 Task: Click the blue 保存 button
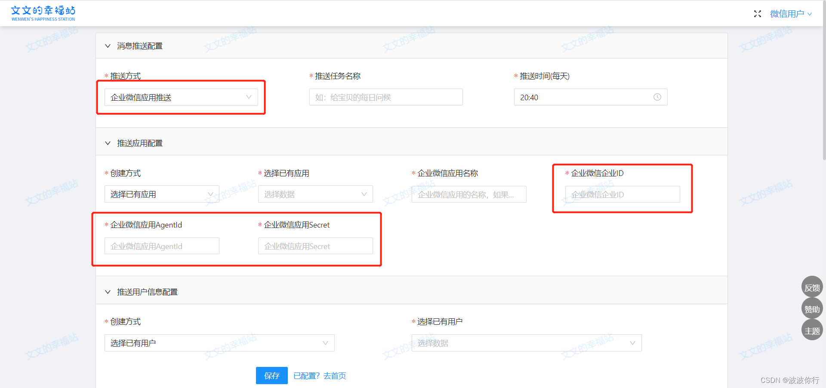272,376
